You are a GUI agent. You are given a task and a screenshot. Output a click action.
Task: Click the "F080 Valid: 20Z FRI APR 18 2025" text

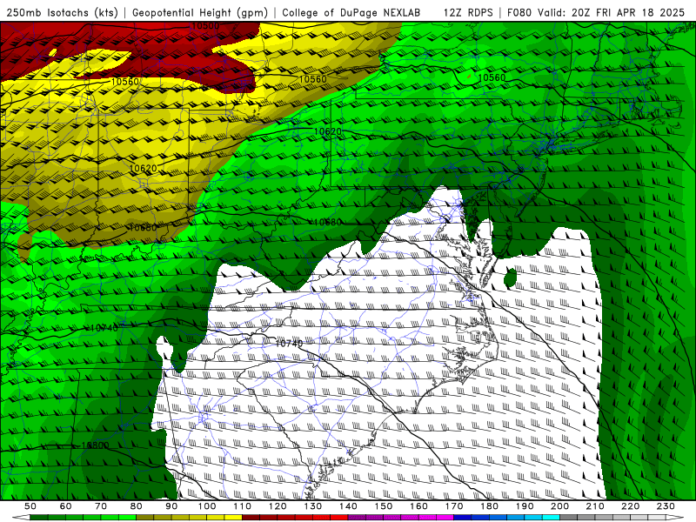[596, 12]
